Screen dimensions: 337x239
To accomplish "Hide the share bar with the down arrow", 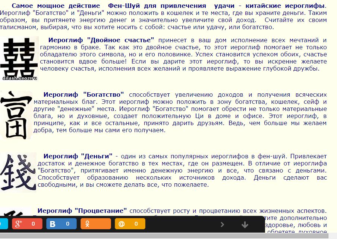I will [x=245, y=224].
